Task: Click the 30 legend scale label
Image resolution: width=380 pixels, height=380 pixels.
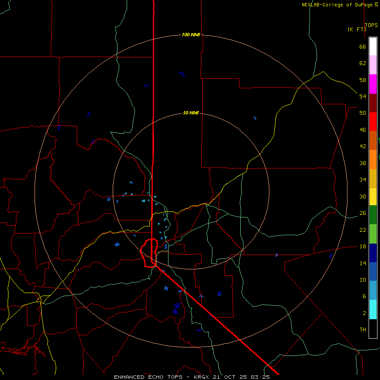Action: click(363, 196)
